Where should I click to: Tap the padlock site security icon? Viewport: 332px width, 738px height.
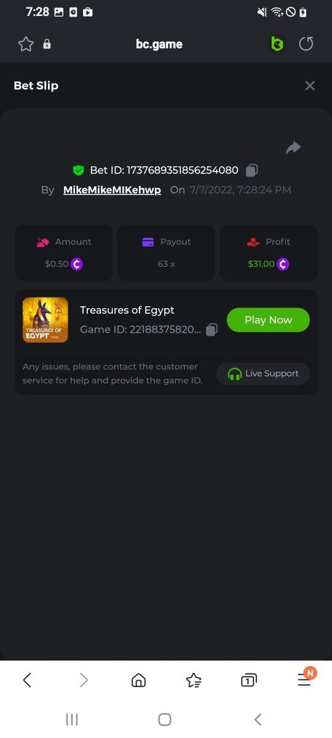point(47,44)
